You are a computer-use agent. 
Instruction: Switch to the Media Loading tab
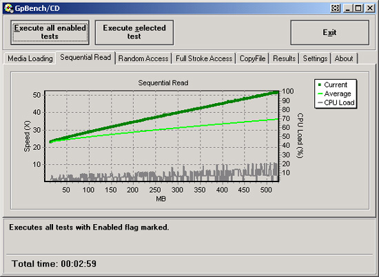click(x=30, y=58)
